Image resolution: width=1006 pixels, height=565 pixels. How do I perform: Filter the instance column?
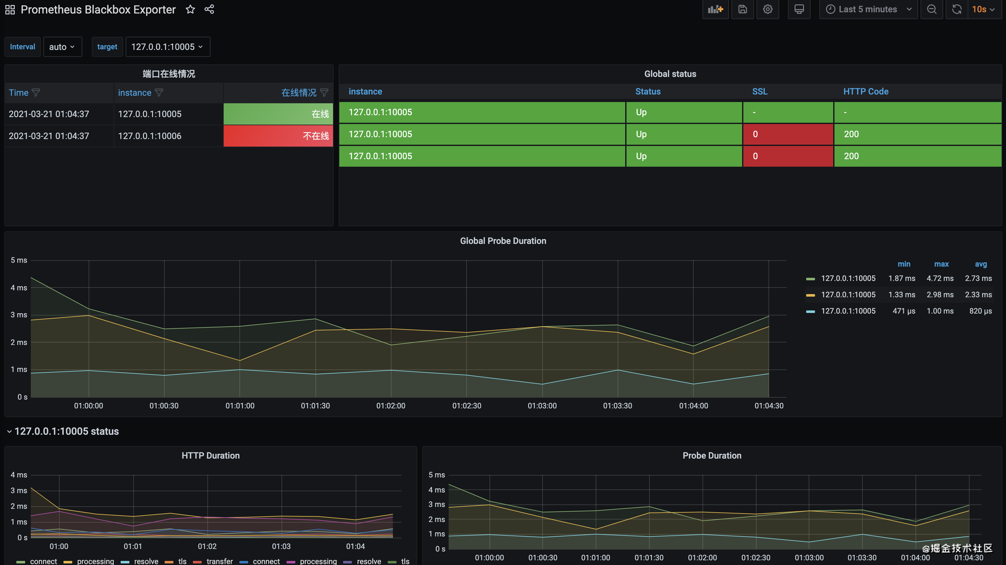[x=159, y=93]
